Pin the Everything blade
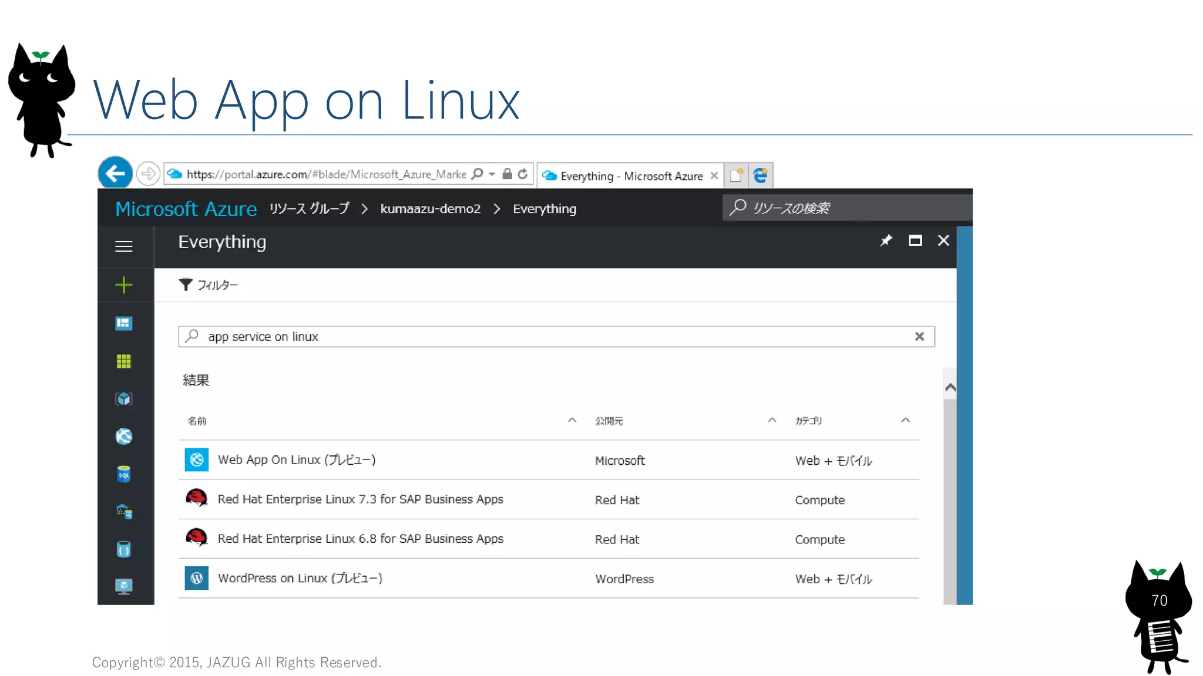The image size is (1203, 676). point(886,241)
